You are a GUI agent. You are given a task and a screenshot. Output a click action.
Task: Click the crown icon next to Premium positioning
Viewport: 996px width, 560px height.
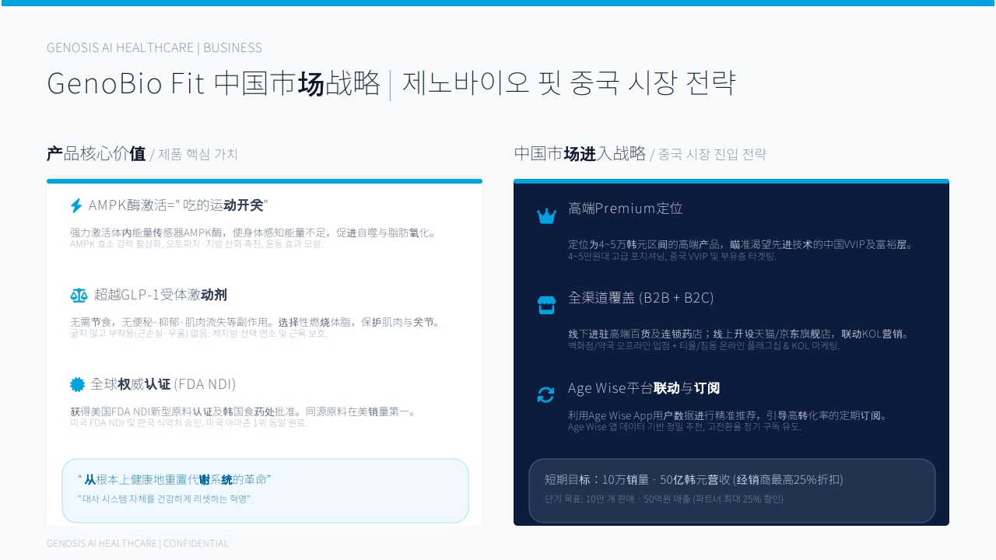point(547,217)
